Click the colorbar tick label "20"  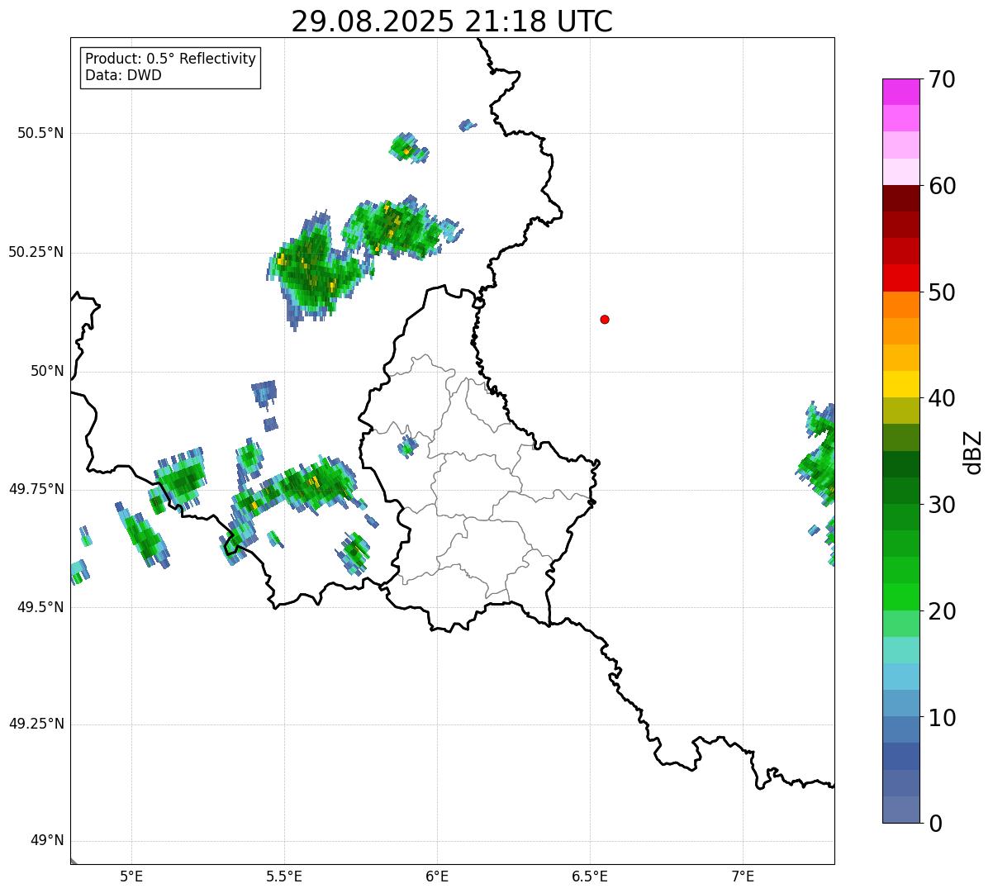[x=942, y=612]
